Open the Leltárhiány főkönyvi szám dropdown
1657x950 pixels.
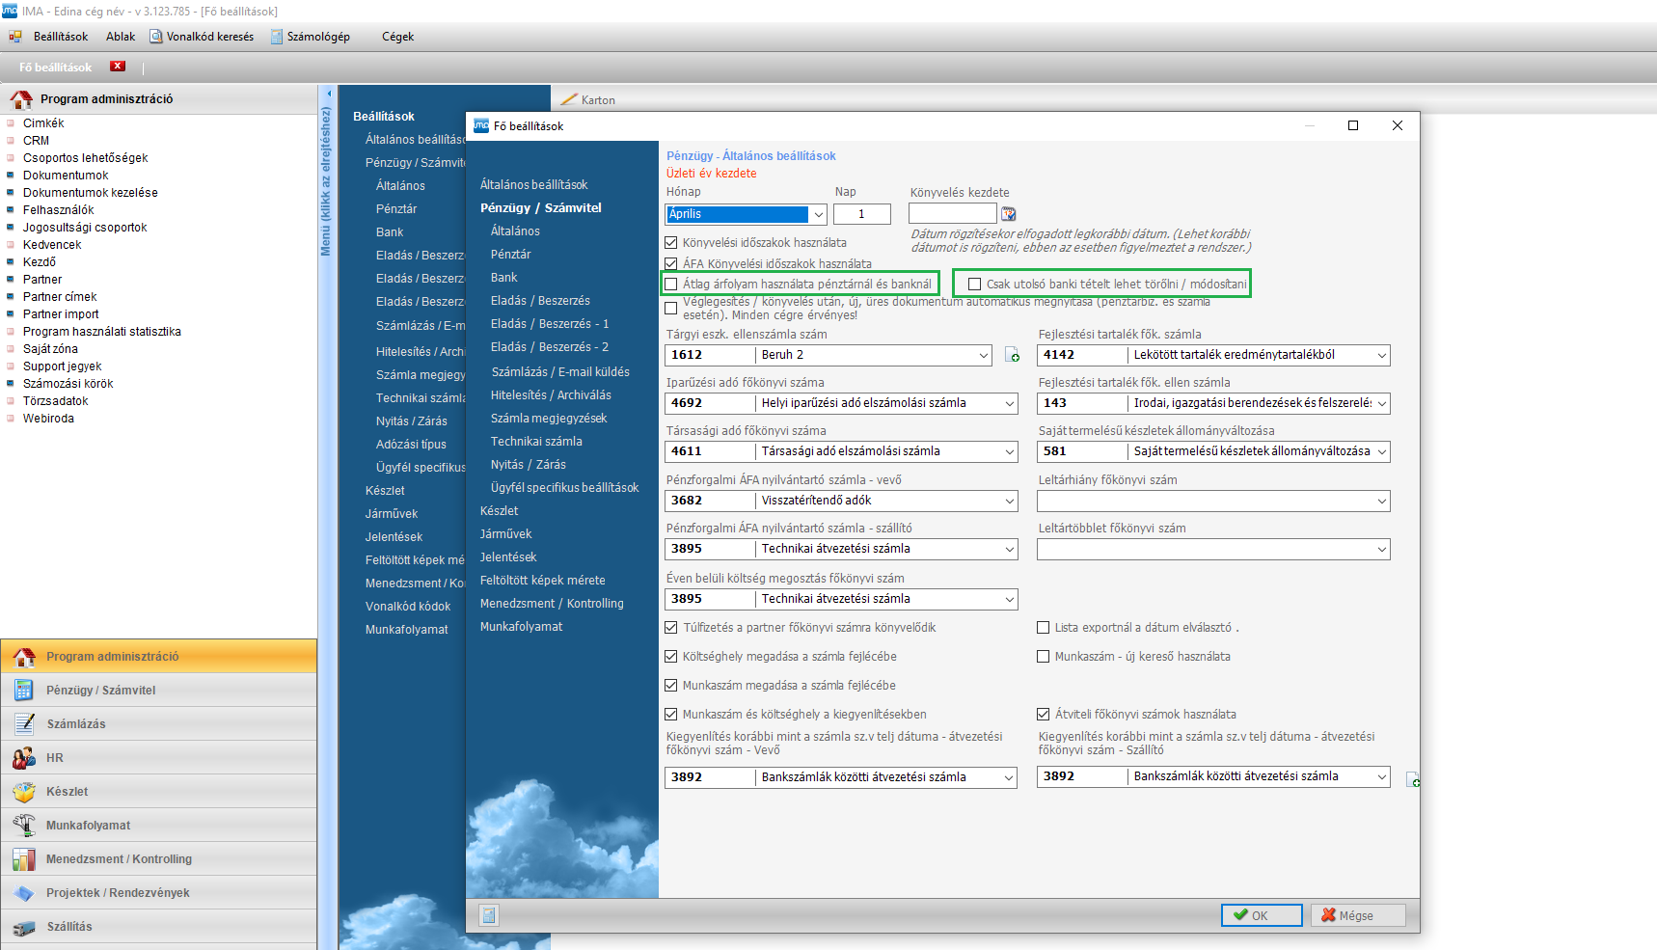tap(1381, 502)
